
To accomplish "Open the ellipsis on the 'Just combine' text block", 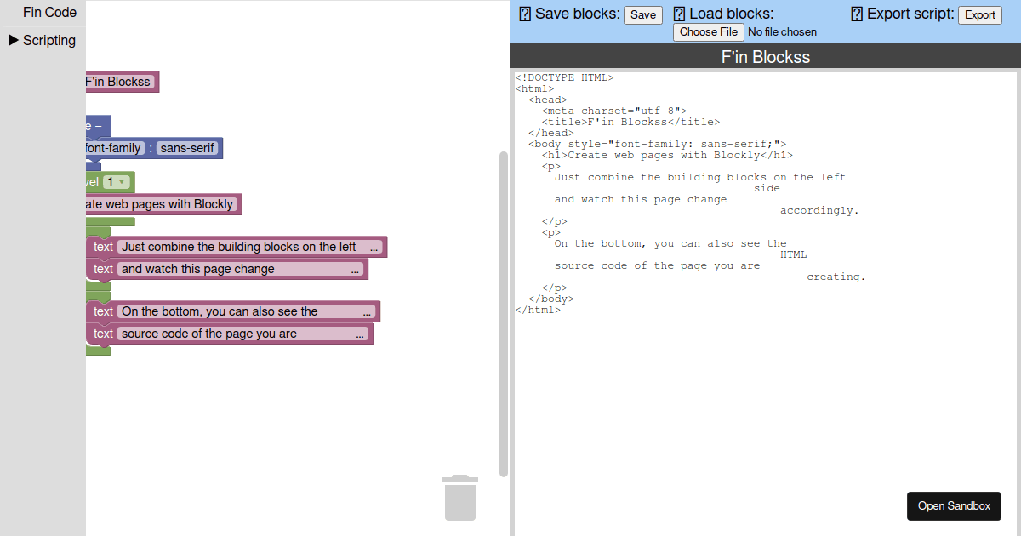I will tap(374, 247).
